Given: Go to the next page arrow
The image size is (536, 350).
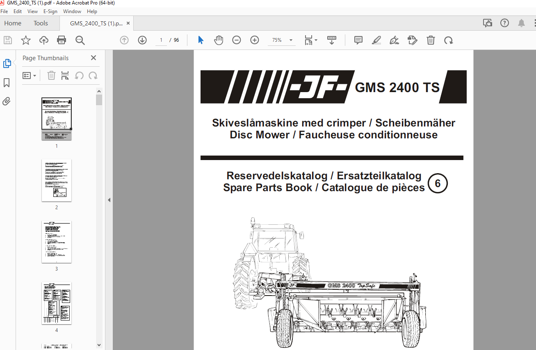Looking at the screenshot, I should (x=142, y=40).
